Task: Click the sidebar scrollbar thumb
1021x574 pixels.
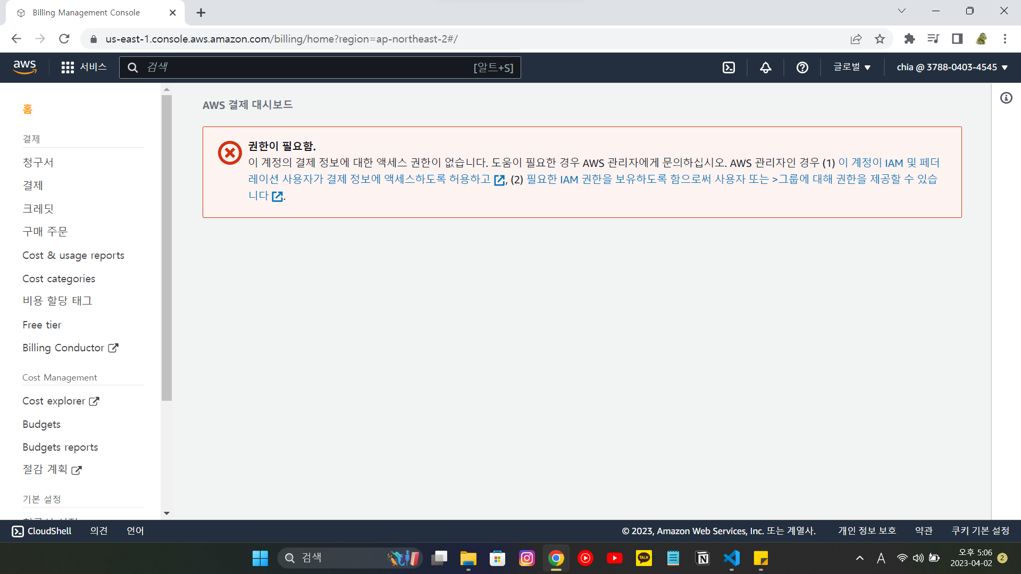Action: [166, 248]
